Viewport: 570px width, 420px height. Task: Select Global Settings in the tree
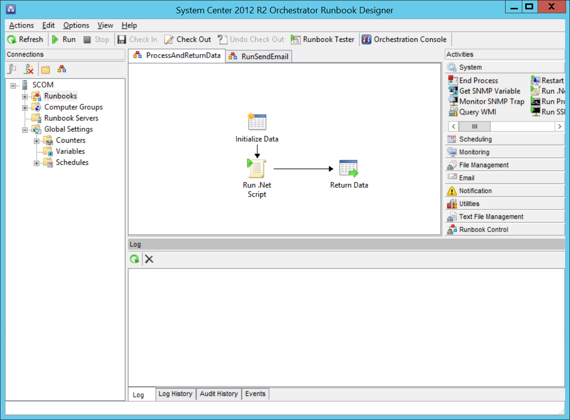(68, 129)
